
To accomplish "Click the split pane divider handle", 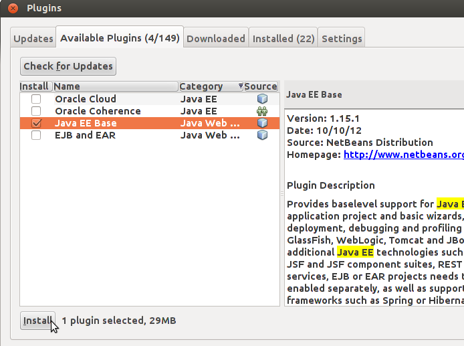I will pyautogui.click(x=282, y=193).
